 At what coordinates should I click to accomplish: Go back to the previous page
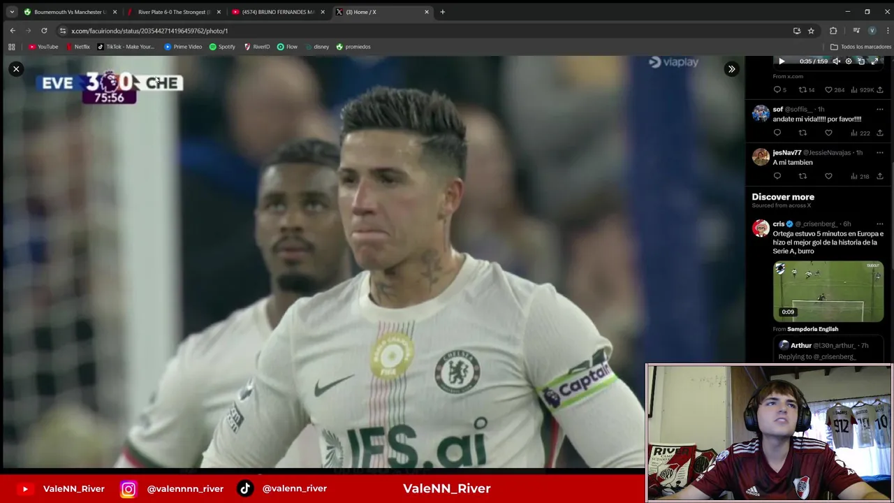(x=13, y=31)
